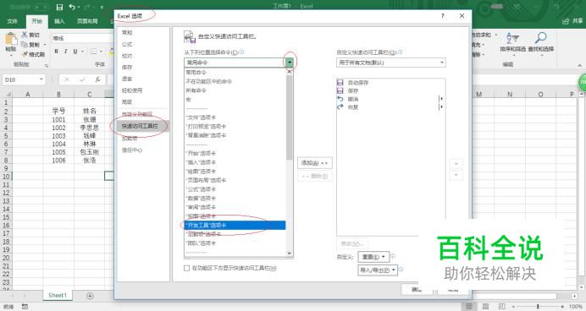The height and width of the screenshot is (311, 586).
Task: Select General (常规) in options sidebar
Action: point(127,33)
